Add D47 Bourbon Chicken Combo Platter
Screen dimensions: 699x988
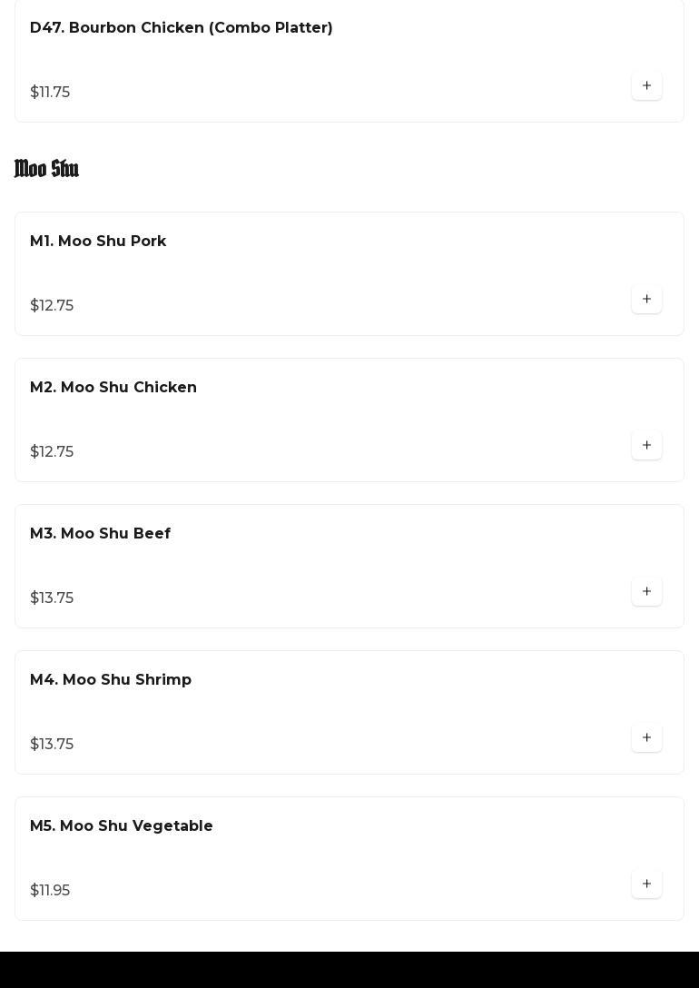click(x=646, y=86)
